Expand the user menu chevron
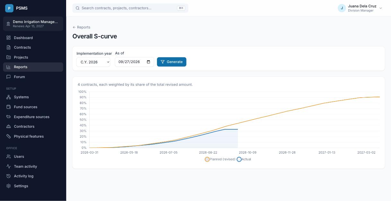The height and width of the screenshot is (201, 391). coord(381,8)
